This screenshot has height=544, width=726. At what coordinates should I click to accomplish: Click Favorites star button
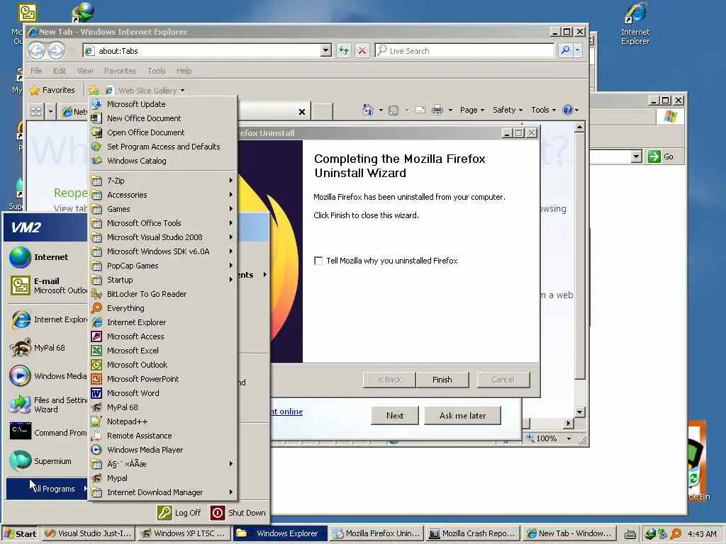point(52,90)
